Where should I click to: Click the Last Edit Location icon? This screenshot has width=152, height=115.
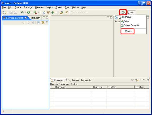coord(73,12)
